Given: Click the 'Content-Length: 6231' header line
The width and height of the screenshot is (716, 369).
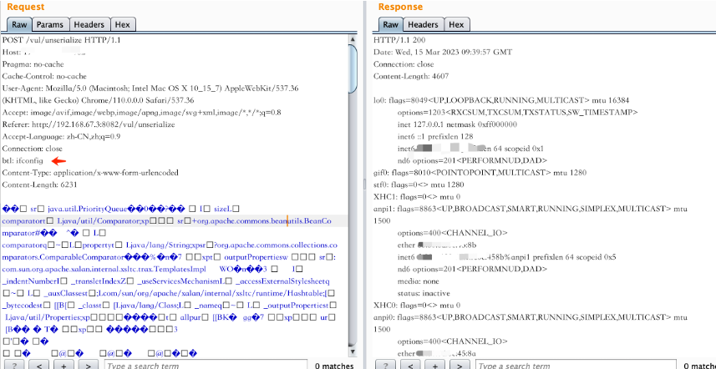Looking at the screenshot, I should pyautogui.click(x=40, y=184).
